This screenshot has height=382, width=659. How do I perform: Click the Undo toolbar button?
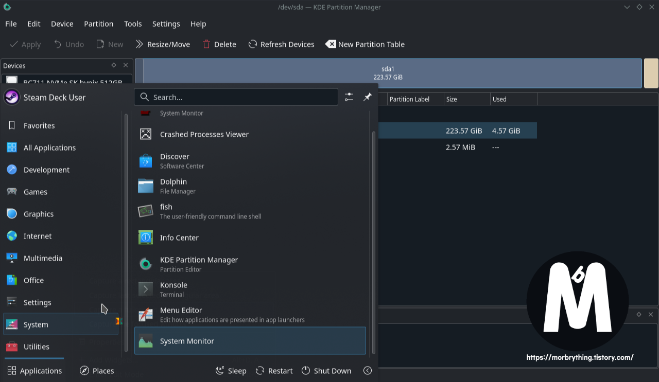(68, 44)
